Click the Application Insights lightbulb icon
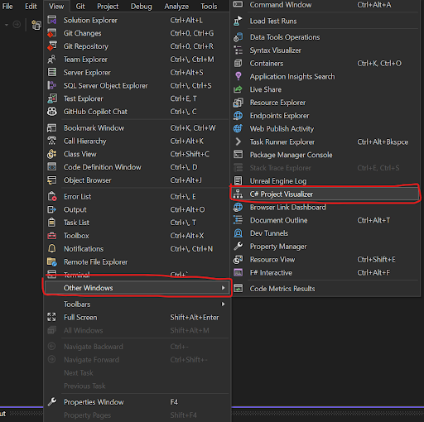 pos(238,76)
